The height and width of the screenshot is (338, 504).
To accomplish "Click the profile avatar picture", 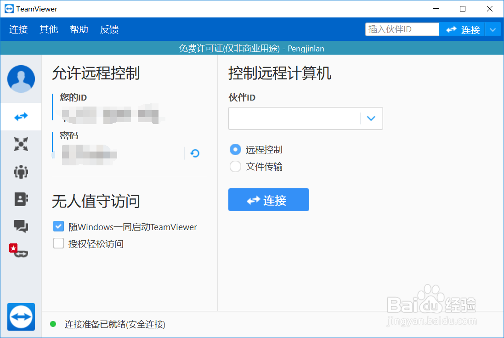I will click(21, 79).
